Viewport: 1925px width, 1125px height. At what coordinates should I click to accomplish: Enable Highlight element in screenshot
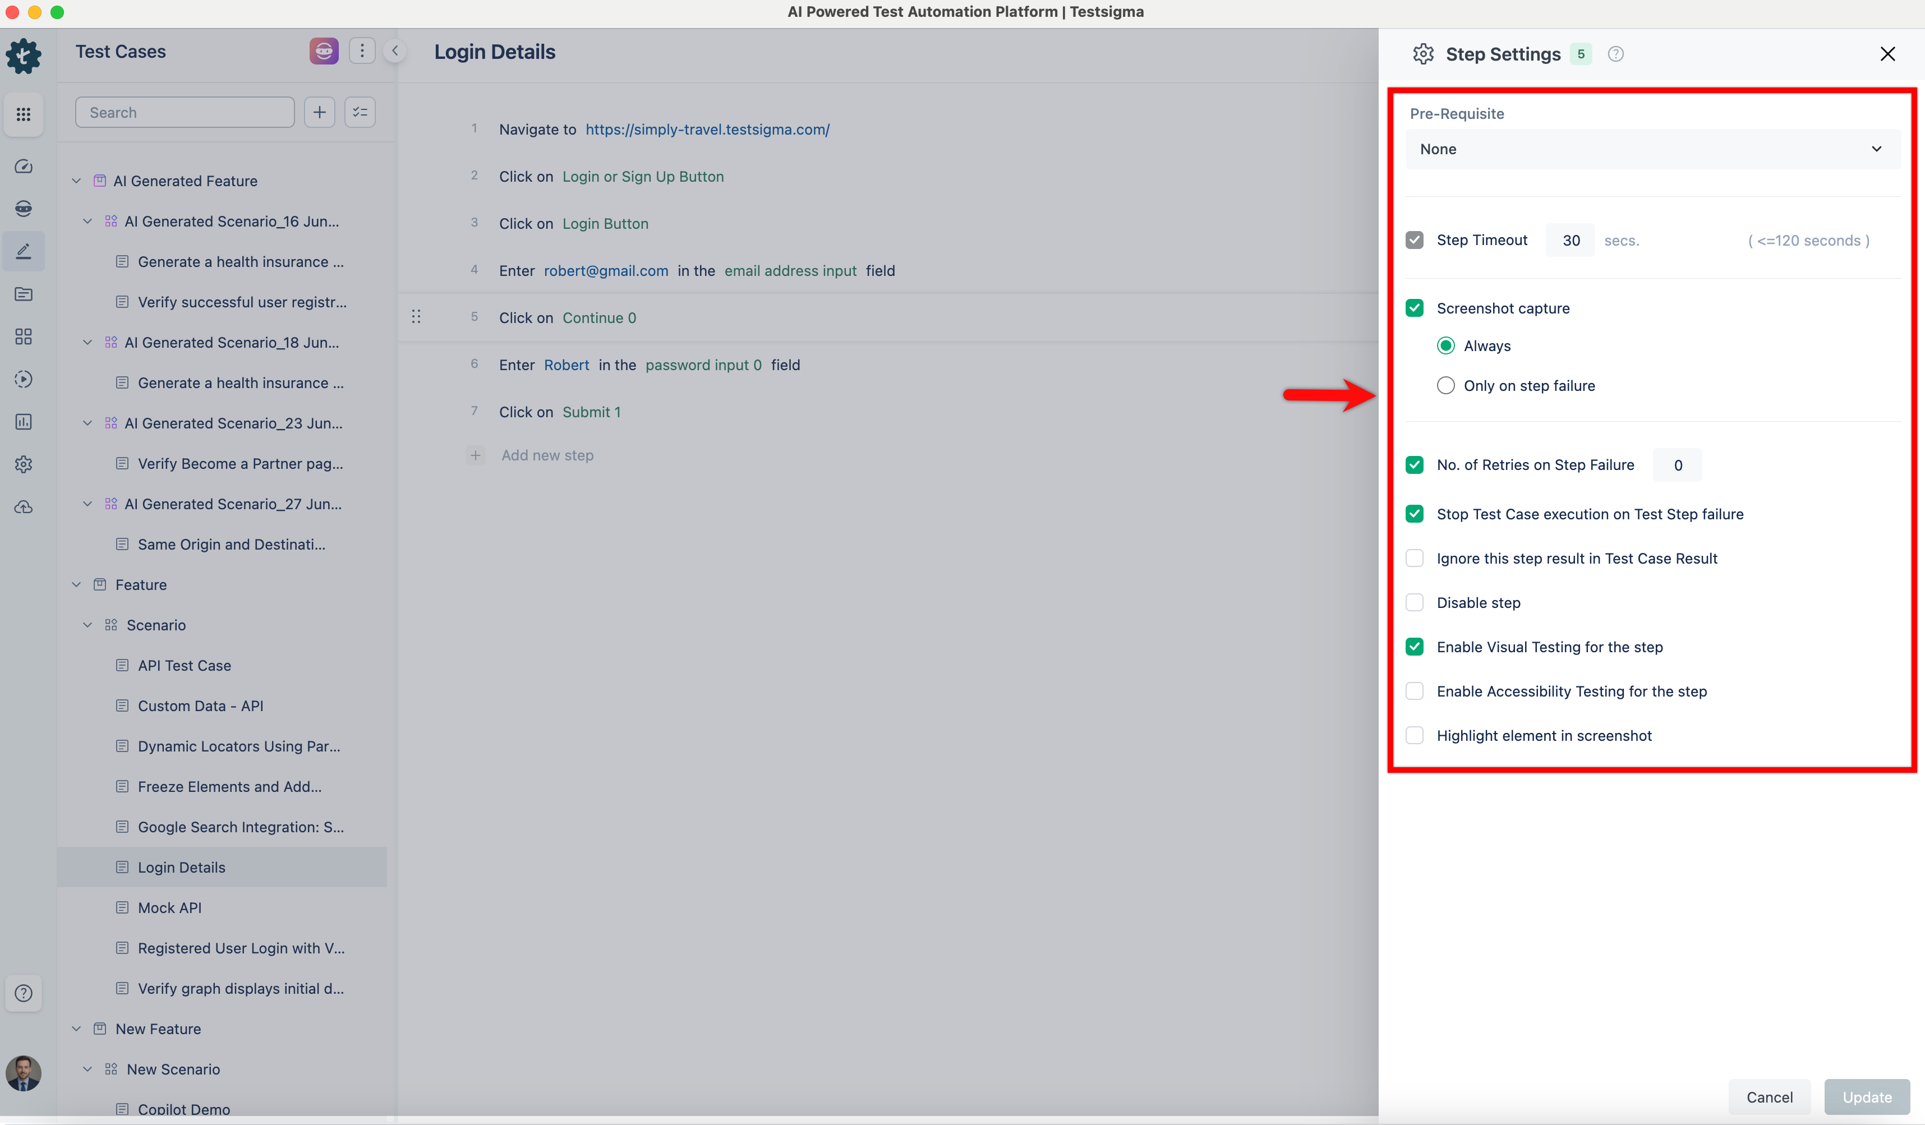[x=1415, y=735]
